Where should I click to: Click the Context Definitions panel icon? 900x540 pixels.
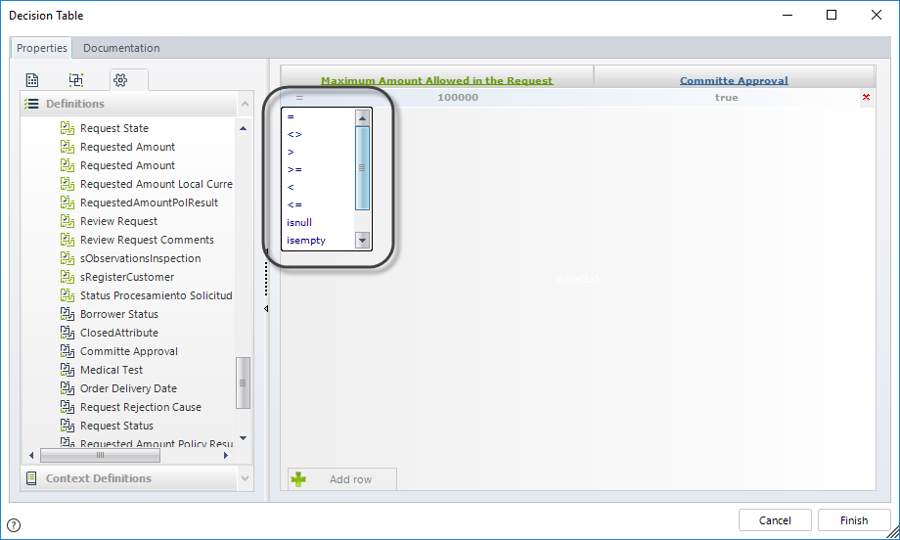pos(31,478)
